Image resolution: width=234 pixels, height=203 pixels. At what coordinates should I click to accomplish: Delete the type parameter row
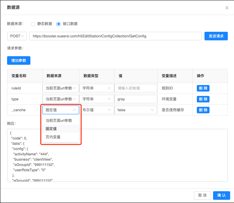click(x=203, y=99)
